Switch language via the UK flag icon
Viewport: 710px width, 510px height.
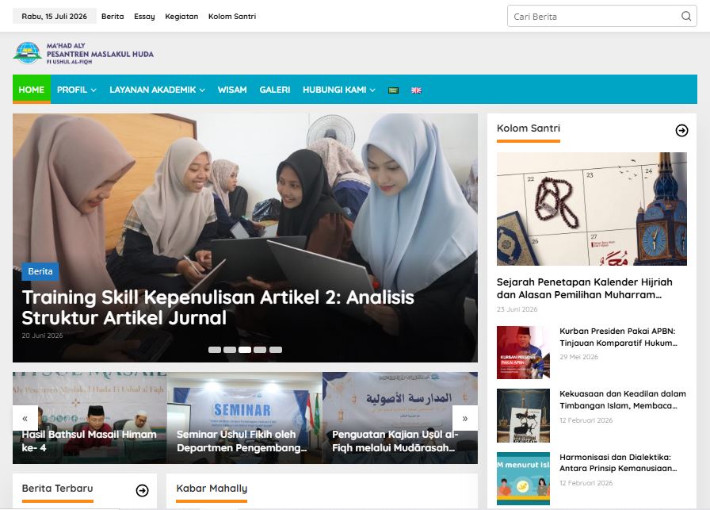pyautogui.click(x=416, y=90)
